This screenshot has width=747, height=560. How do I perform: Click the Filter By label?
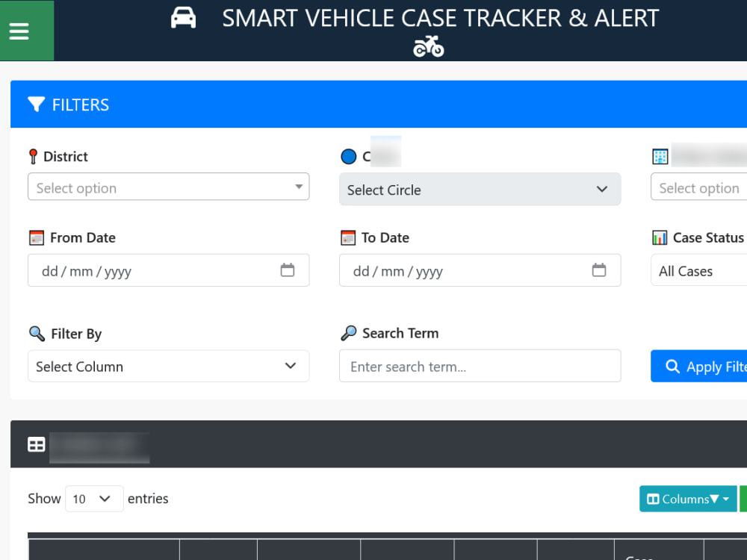(x=76, y=333)
